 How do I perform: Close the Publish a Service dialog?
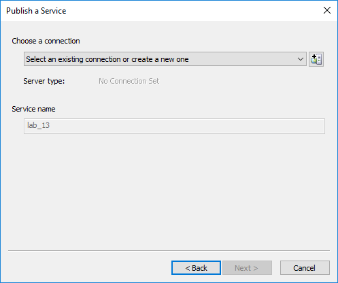(x=327, y=10)
